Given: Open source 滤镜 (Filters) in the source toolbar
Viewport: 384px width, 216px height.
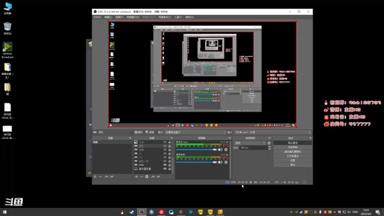Looking at the screenshot, I should (150, 132).
